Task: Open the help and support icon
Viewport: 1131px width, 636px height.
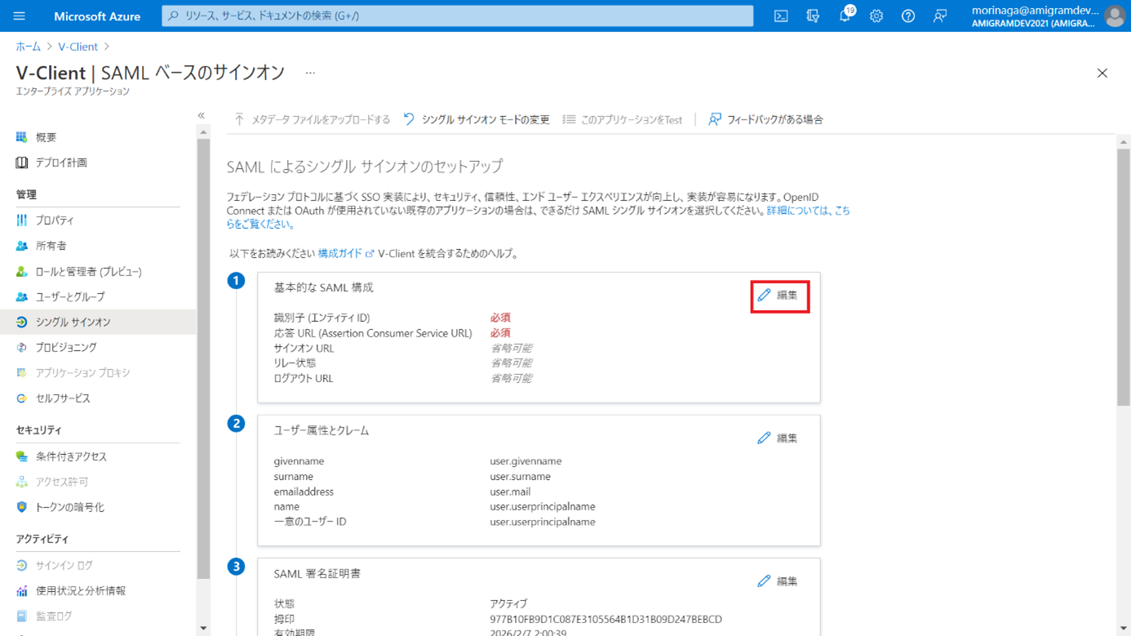Action: [x=907, y=16]
